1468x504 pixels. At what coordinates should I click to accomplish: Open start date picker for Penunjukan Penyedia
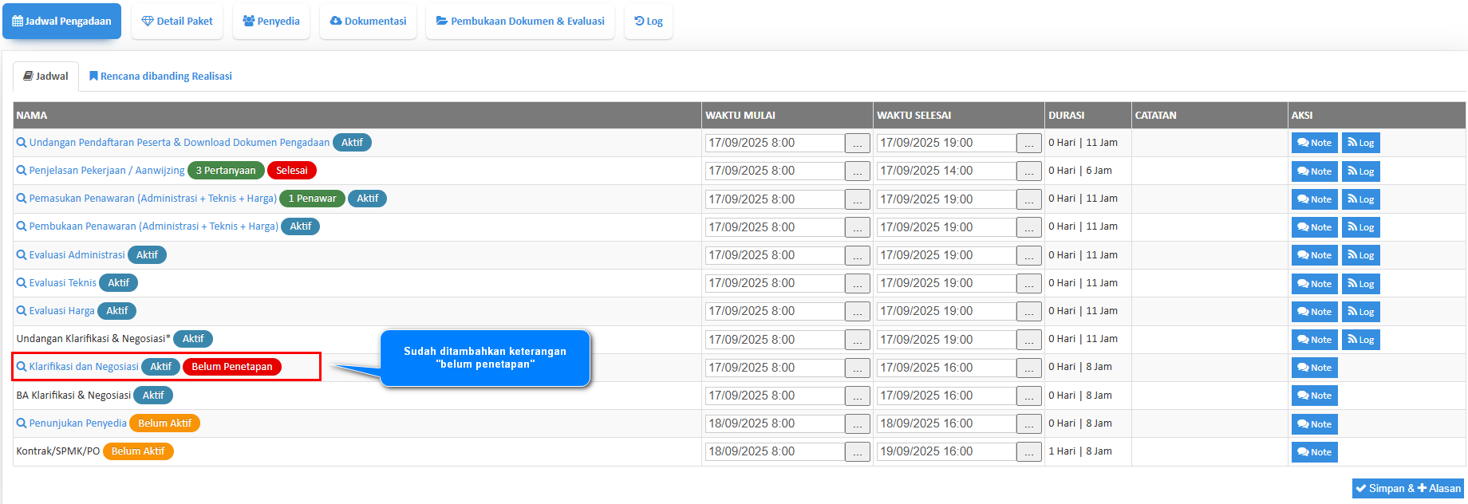[x=857, y=424]
